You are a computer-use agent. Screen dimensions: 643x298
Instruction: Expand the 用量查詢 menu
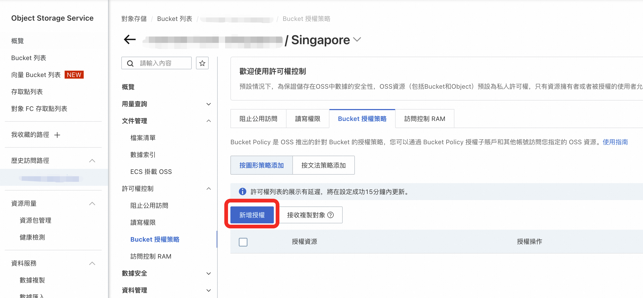(208, 104)
